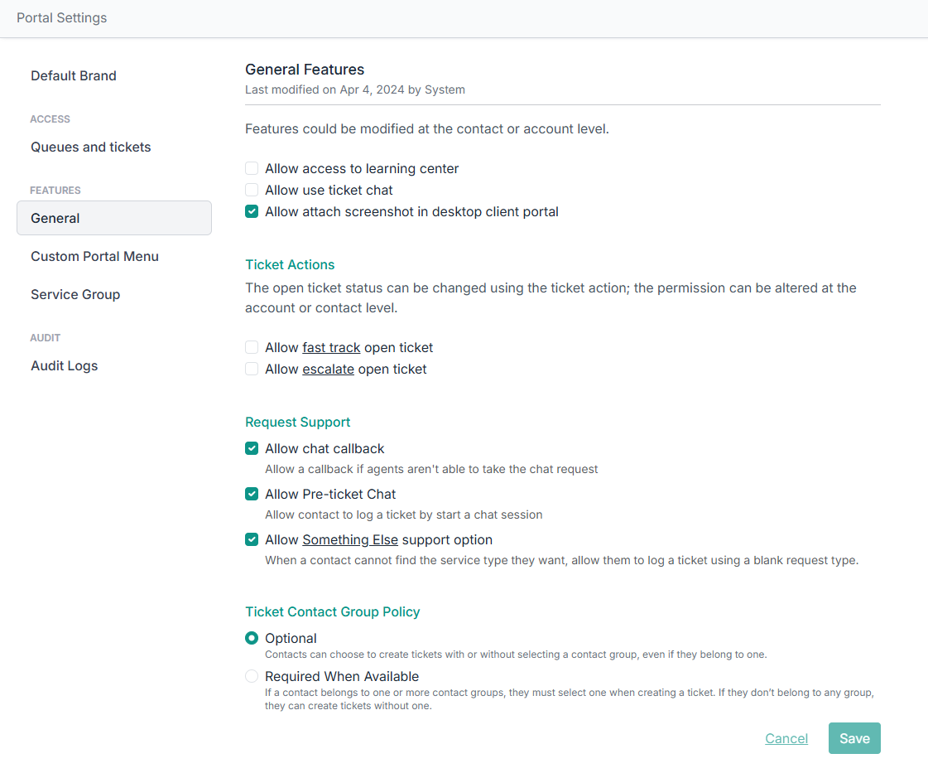
Task: Disable the Allow chat callback checkbox
Action: tap(252, 449)
